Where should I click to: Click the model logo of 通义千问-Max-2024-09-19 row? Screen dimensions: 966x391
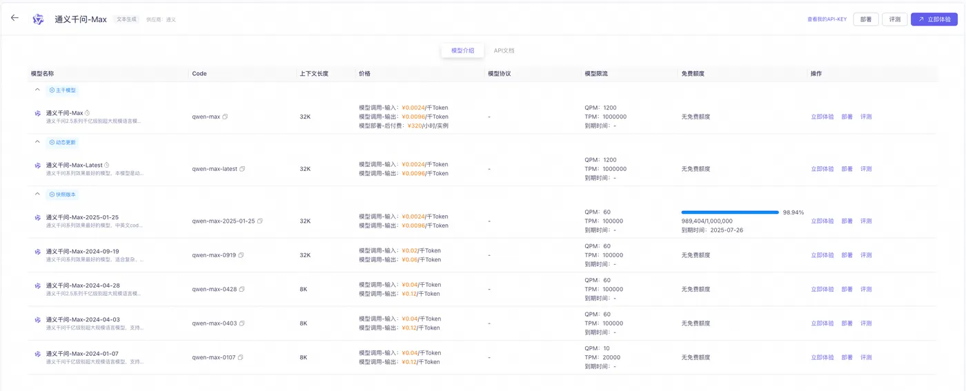coord(38,252)
